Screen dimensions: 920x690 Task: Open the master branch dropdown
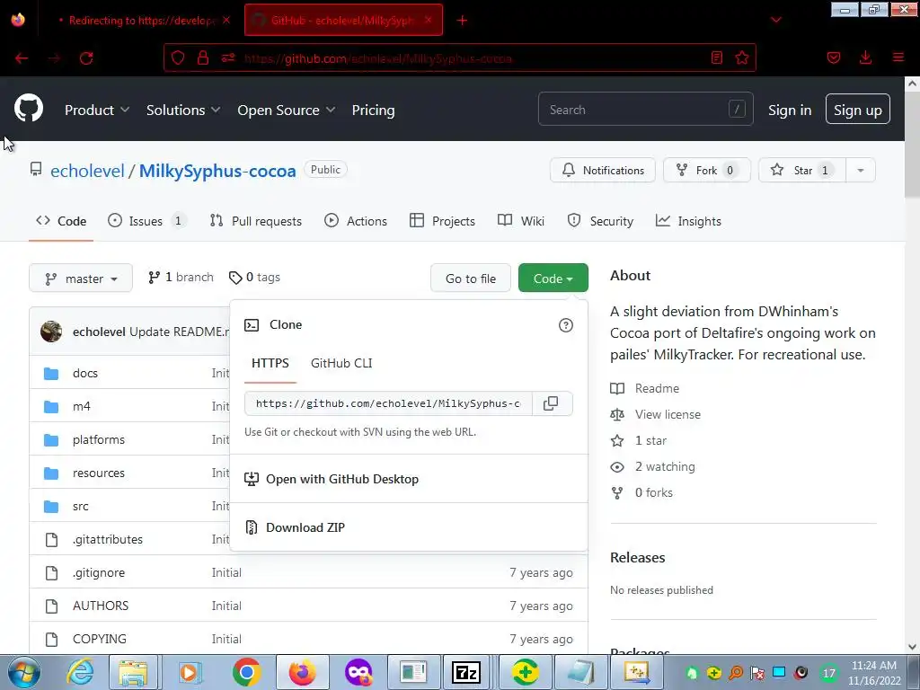(81, 279)
